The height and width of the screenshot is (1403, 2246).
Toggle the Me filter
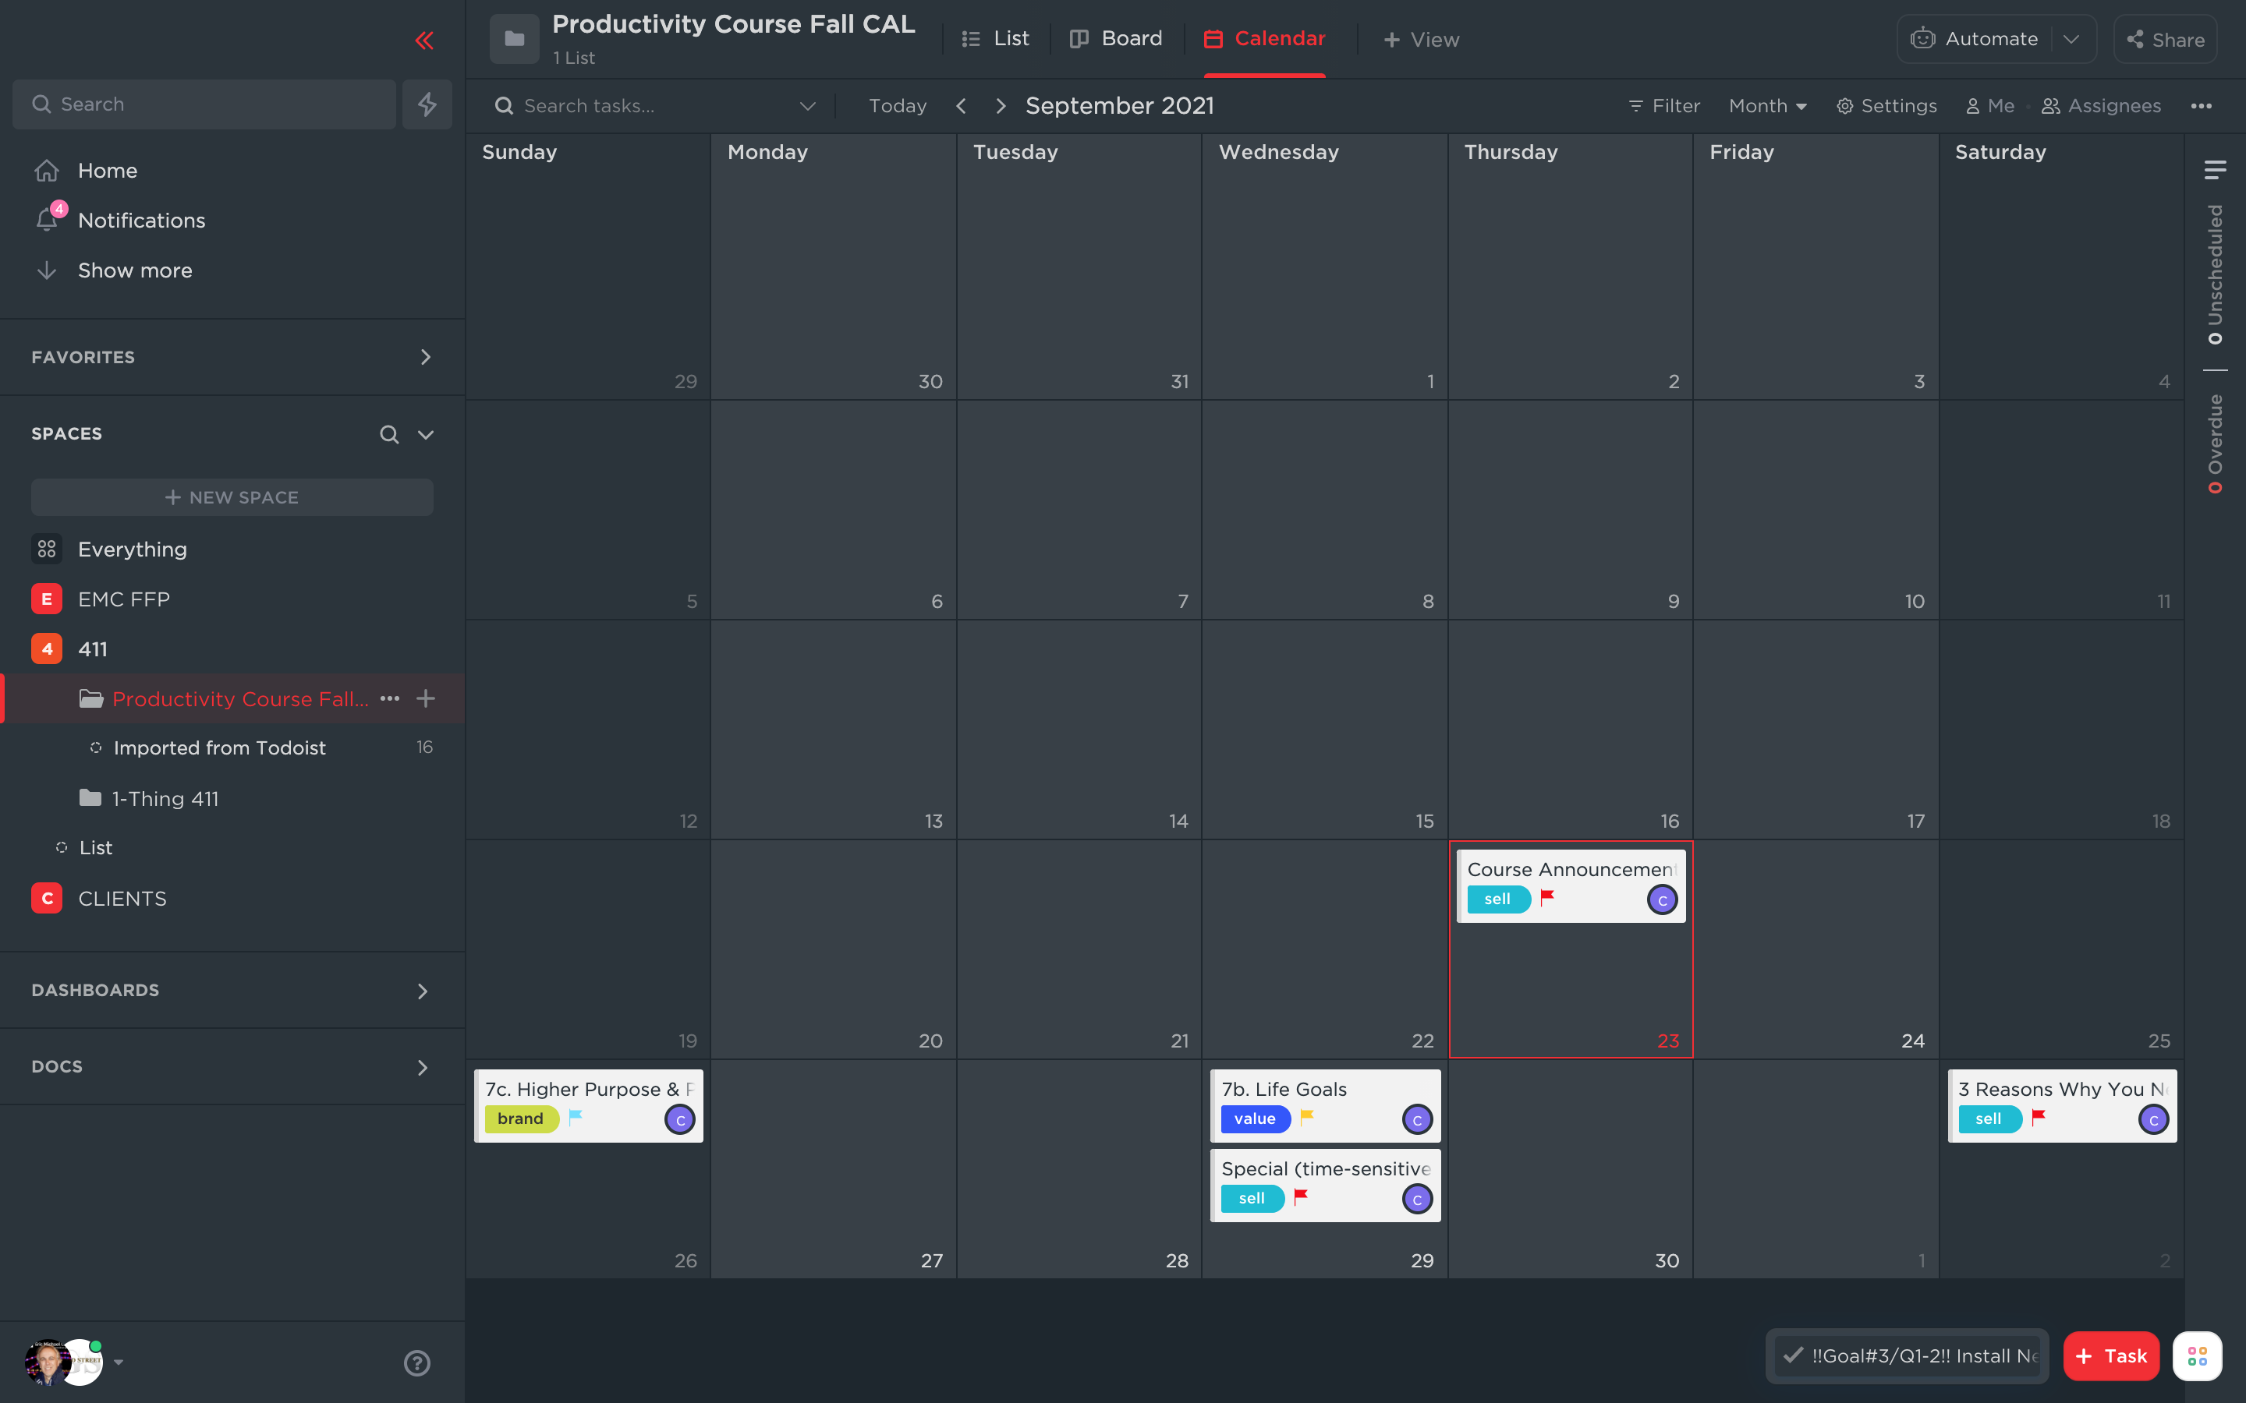1990,106
